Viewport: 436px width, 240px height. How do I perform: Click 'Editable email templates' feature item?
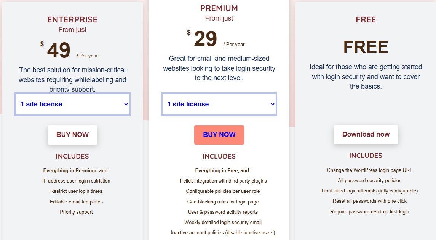point(76,202)
